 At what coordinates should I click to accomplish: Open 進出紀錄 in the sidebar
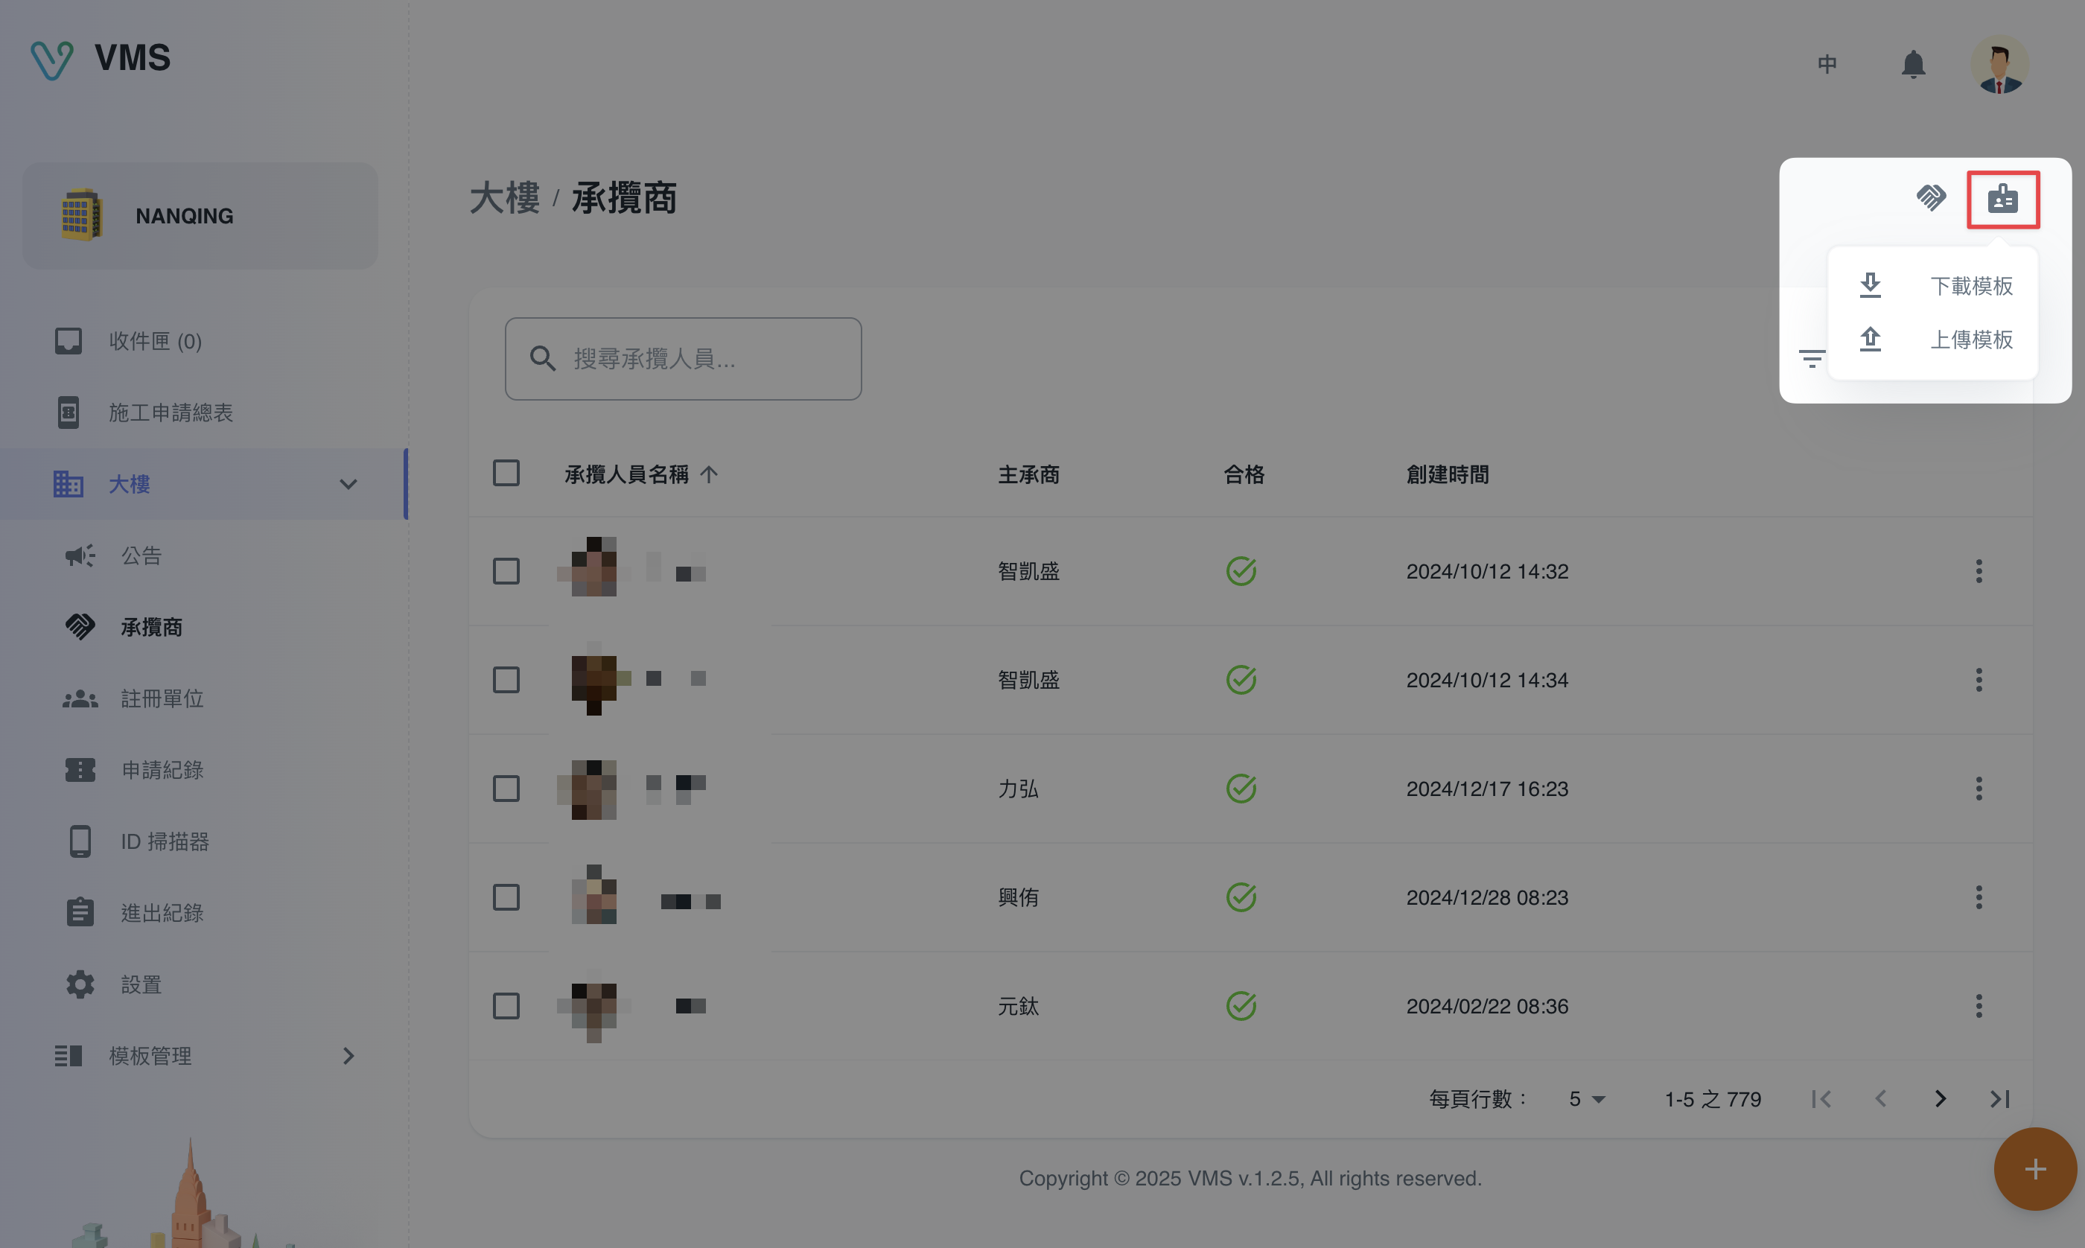pos(162,912)
